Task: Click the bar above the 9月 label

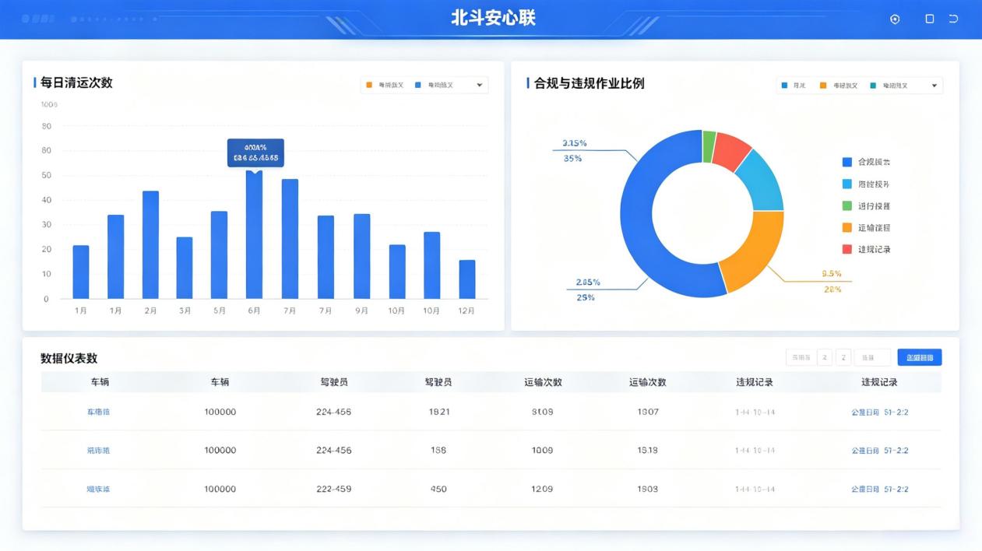Action: [x=362, y=256]
